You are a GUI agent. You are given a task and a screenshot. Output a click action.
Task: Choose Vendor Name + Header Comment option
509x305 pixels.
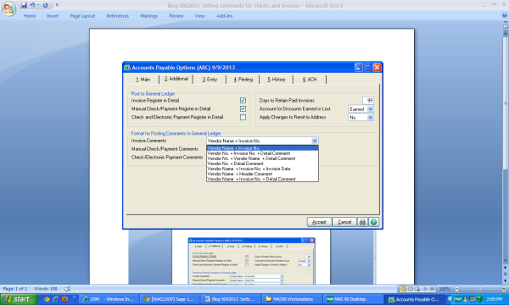click(262, 174)
